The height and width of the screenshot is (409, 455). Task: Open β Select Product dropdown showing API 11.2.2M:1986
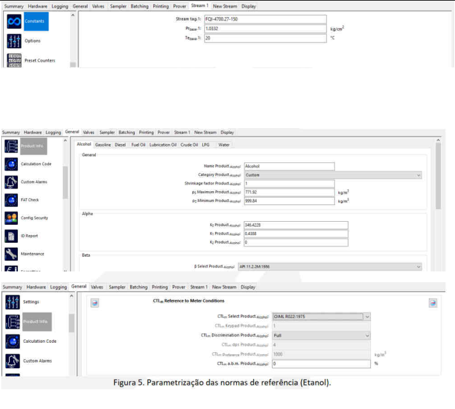330,266
